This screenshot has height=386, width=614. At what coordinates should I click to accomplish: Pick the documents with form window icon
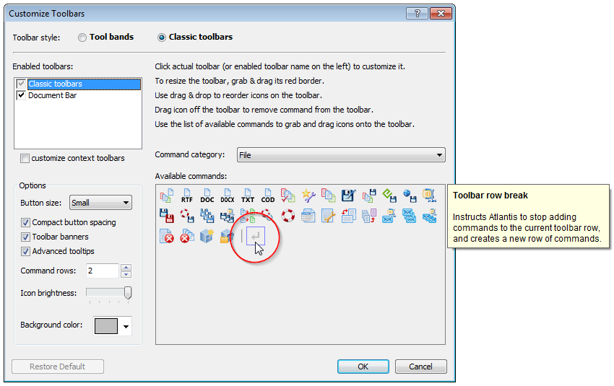pos(308,216)
